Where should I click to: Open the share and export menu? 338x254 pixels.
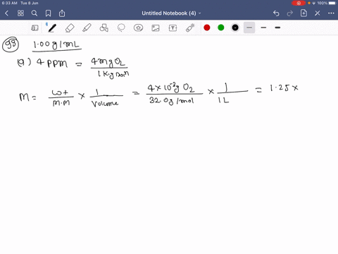(62, 13)
